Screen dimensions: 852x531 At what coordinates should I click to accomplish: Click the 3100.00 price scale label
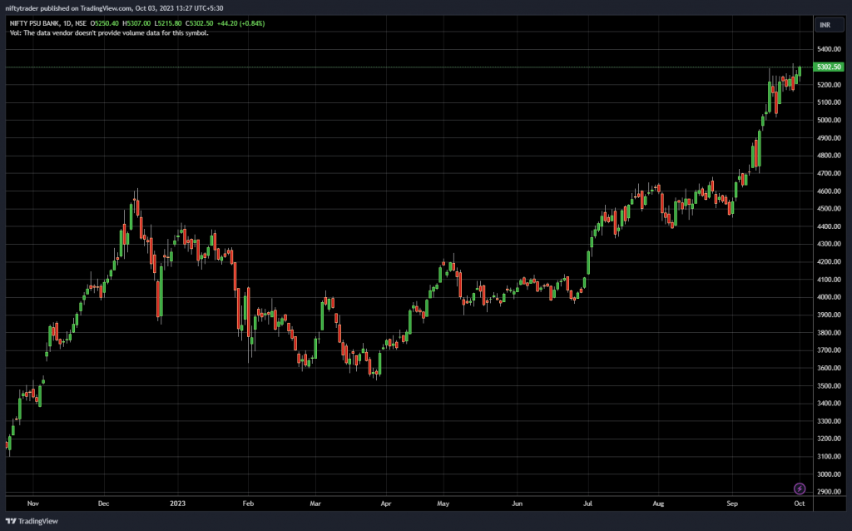coord(829,457)
